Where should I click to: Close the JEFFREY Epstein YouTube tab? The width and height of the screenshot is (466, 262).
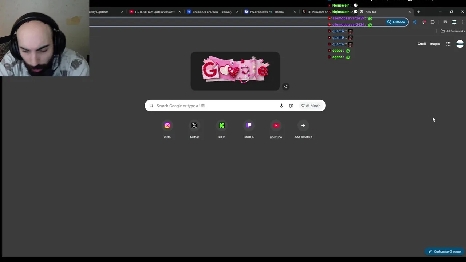tap(179, 12)
